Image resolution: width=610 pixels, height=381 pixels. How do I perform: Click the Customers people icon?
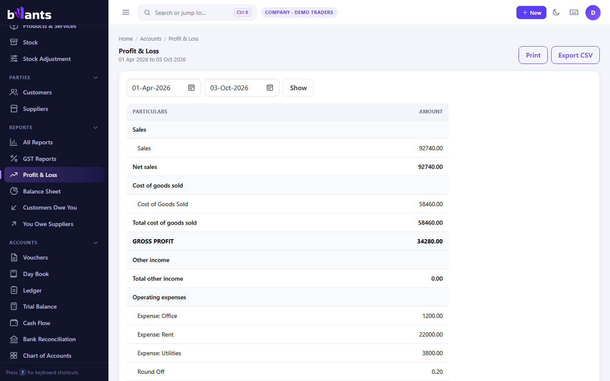click(14, 92)
